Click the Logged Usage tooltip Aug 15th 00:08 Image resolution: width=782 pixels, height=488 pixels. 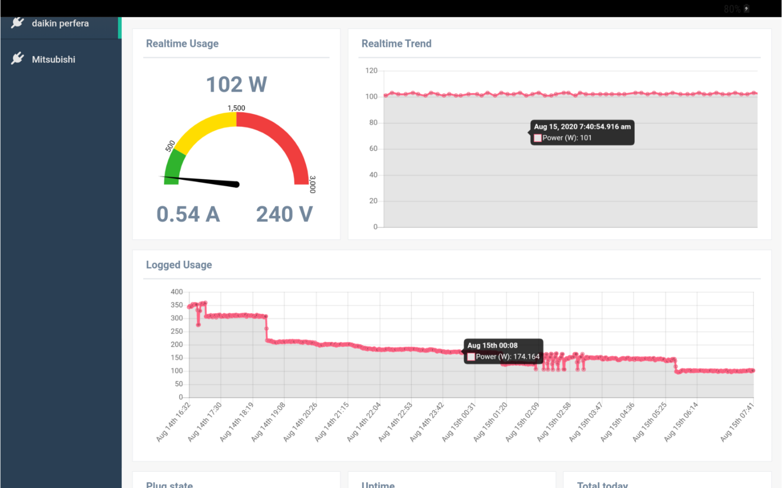(503, 351)
